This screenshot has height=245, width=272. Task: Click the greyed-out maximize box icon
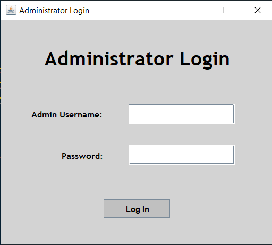226,10
